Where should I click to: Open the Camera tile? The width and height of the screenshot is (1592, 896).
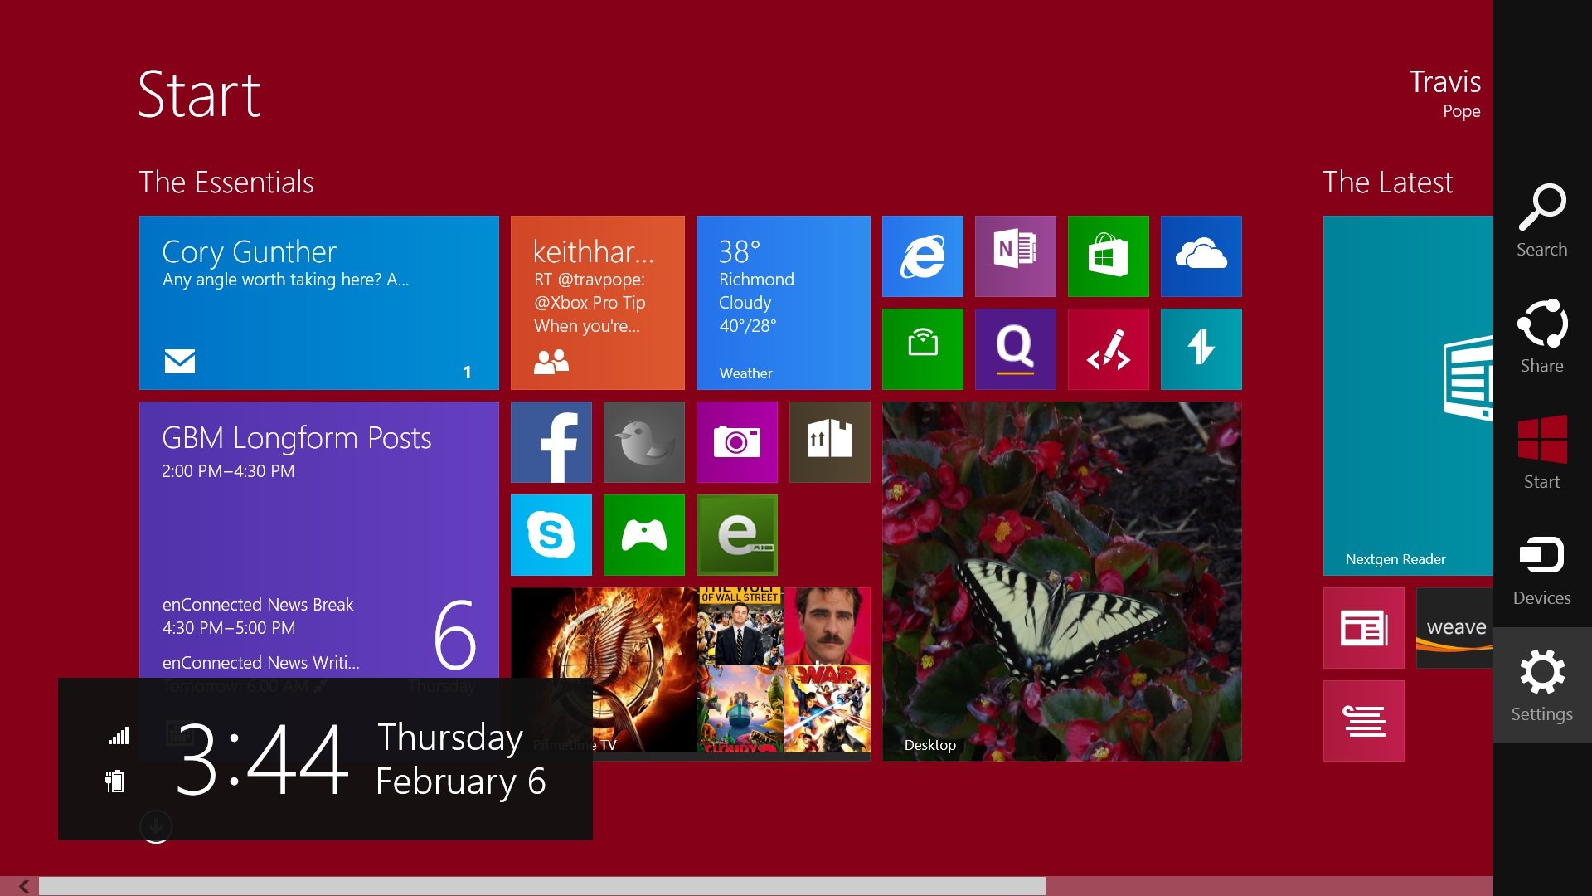(x=737, y=442)
